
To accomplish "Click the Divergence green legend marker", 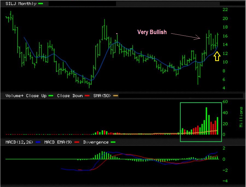I will click(x=112, y=142).
